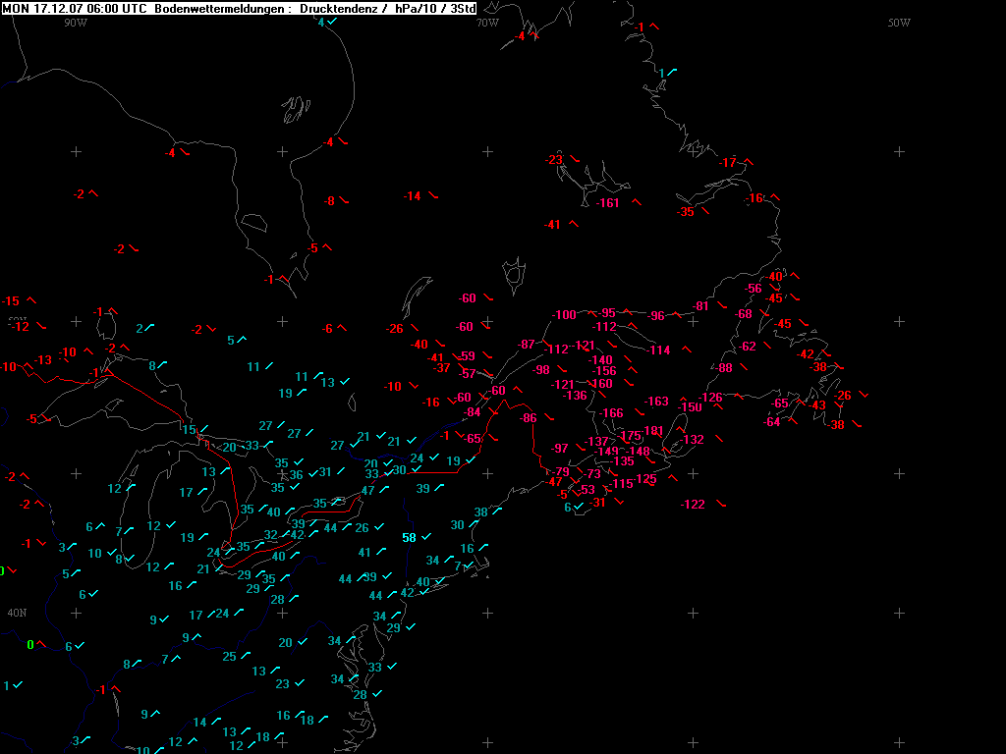Click the 40N latitude label
The width and height of the screenshot is (1006, 754).
(17, 613)
